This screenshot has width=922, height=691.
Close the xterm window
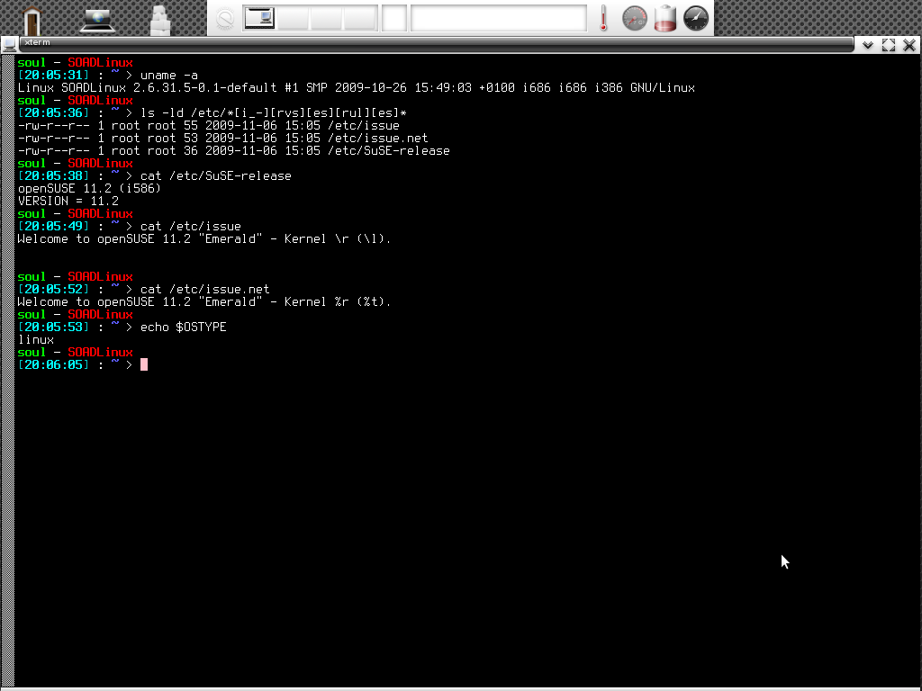point(909,45)
